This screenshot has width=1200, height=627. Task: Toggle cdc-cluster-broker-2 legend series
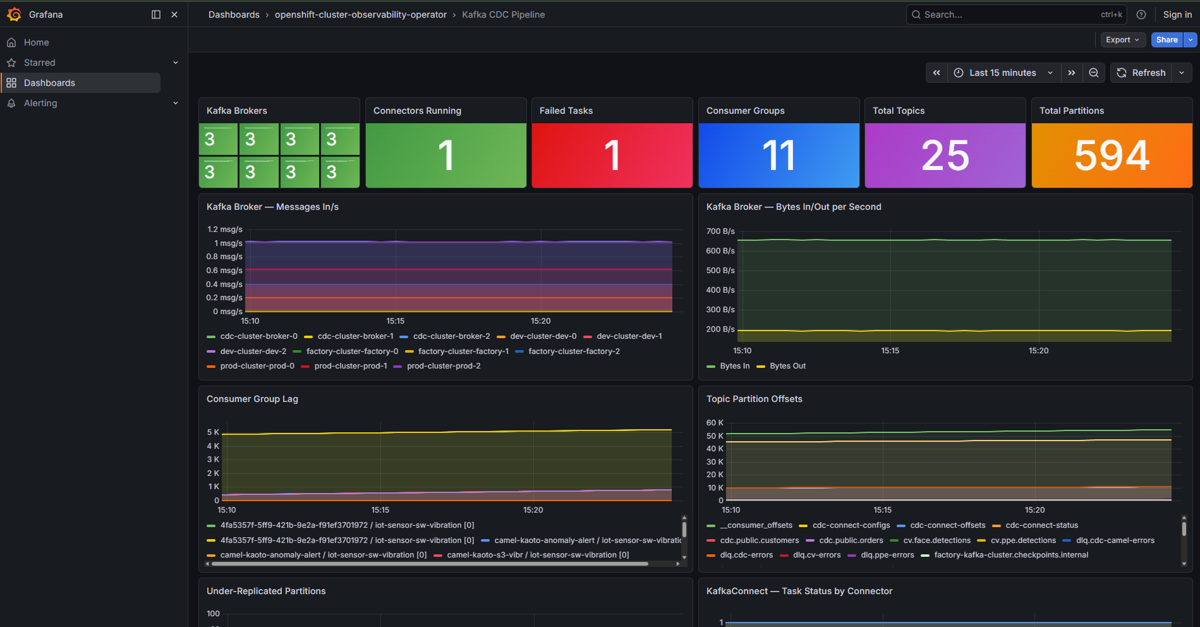[x=452, y=336]
